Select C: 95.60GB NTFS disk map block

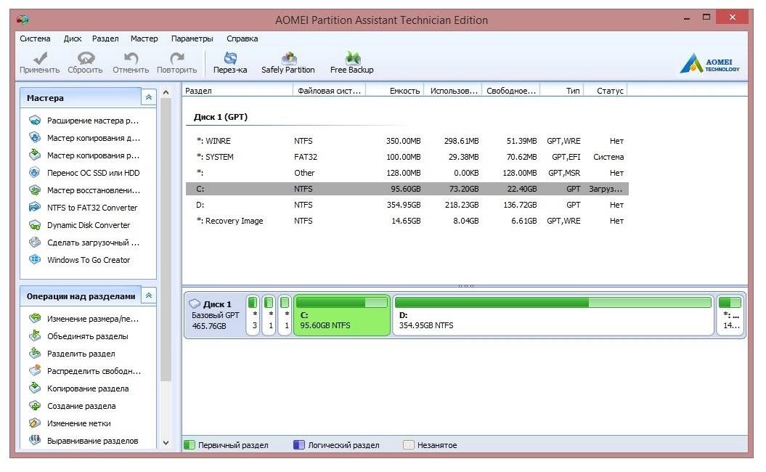coord(342,315)
